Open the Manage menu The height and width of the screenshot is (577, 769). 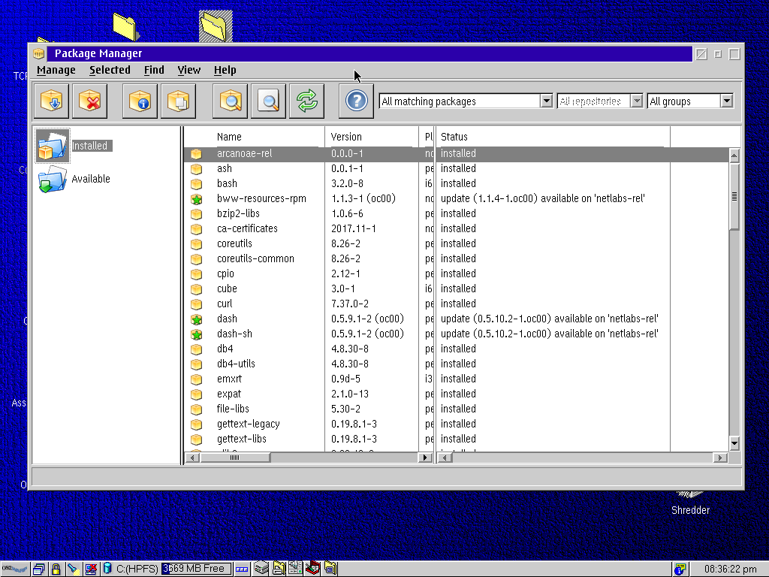[x=56, y=70]
